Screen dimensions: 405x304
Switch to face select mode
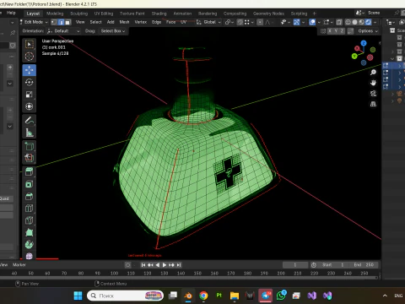(67, 22)
